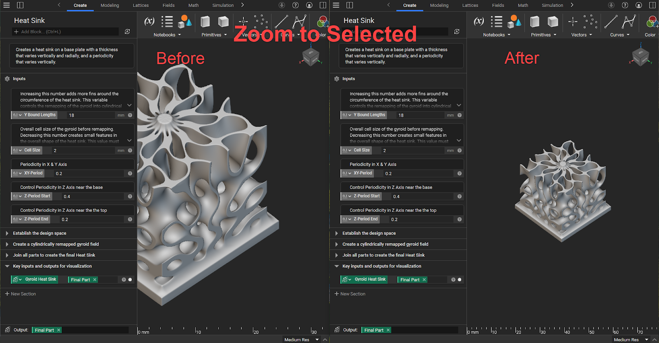This screenshot has height=343, width=659.
Task: Click Vectors point icon in After window
Action: point(573,21)
